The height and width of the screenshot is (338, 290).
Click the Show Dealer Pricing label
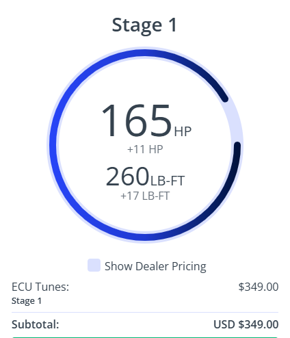[x=155, y=266]
